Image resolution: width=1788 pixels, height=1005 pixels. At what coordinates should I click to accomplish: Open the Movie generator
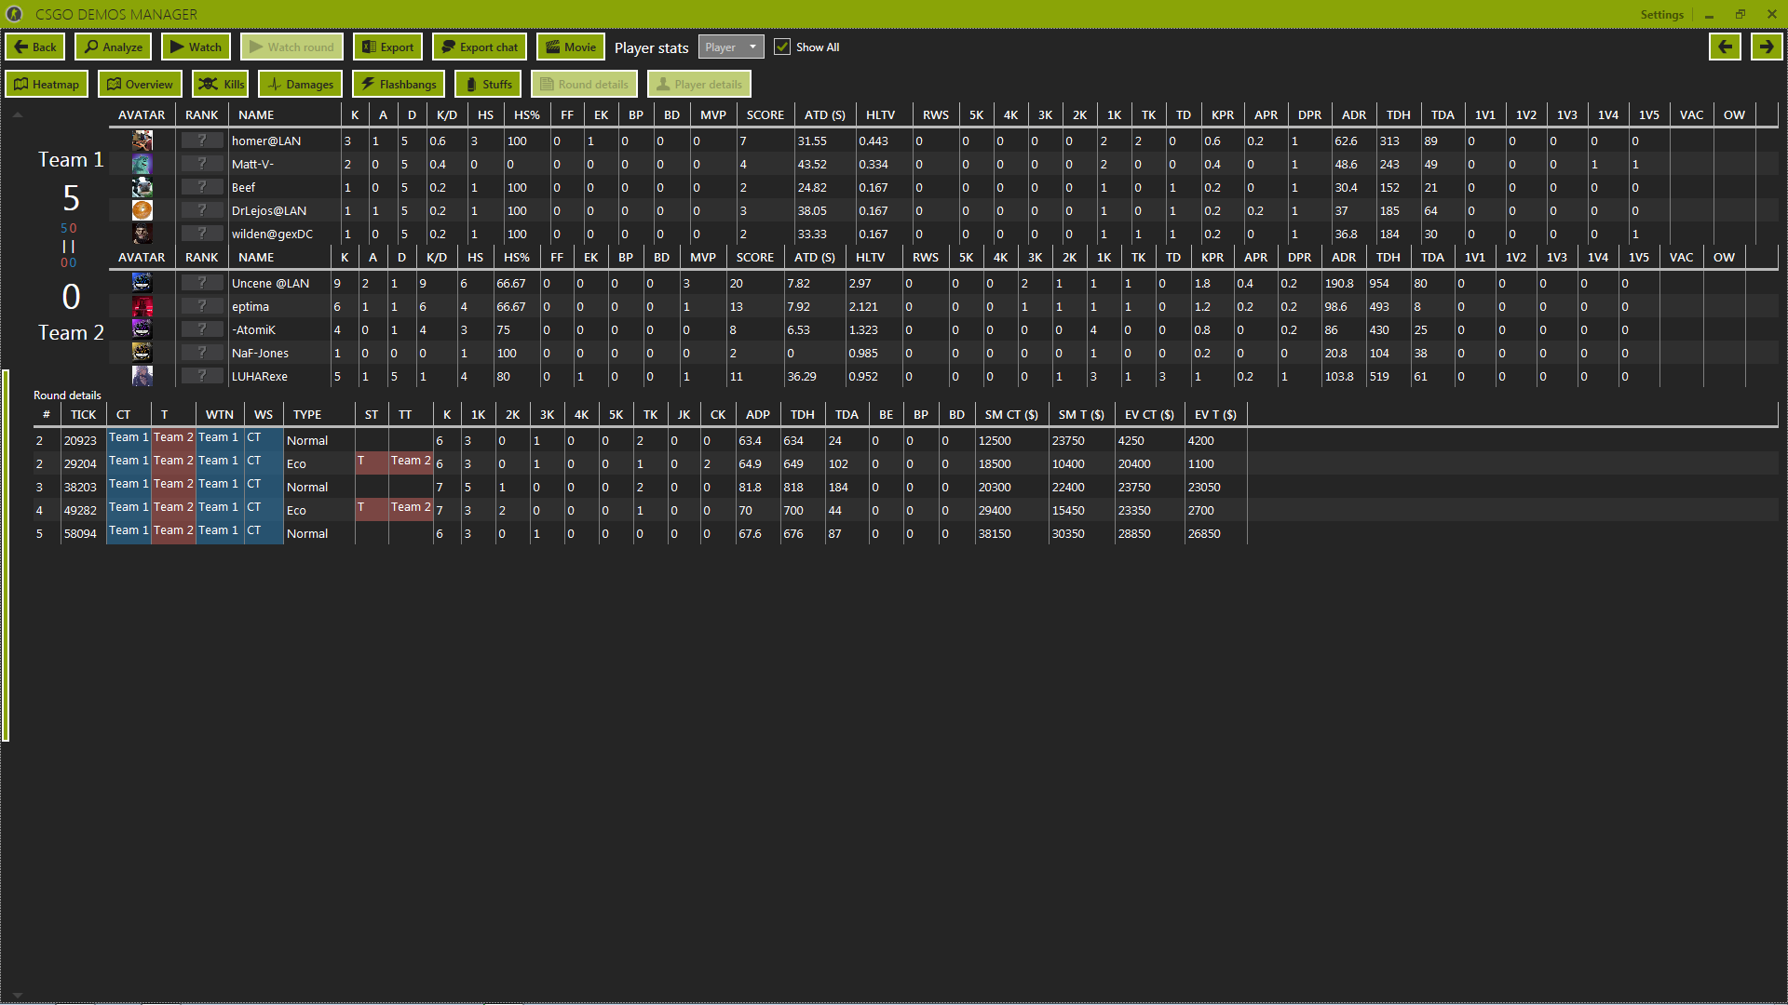[571, 47]
